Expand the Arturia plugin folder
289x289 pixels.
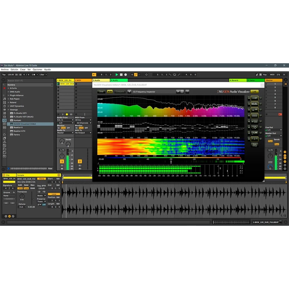[8, 88]
